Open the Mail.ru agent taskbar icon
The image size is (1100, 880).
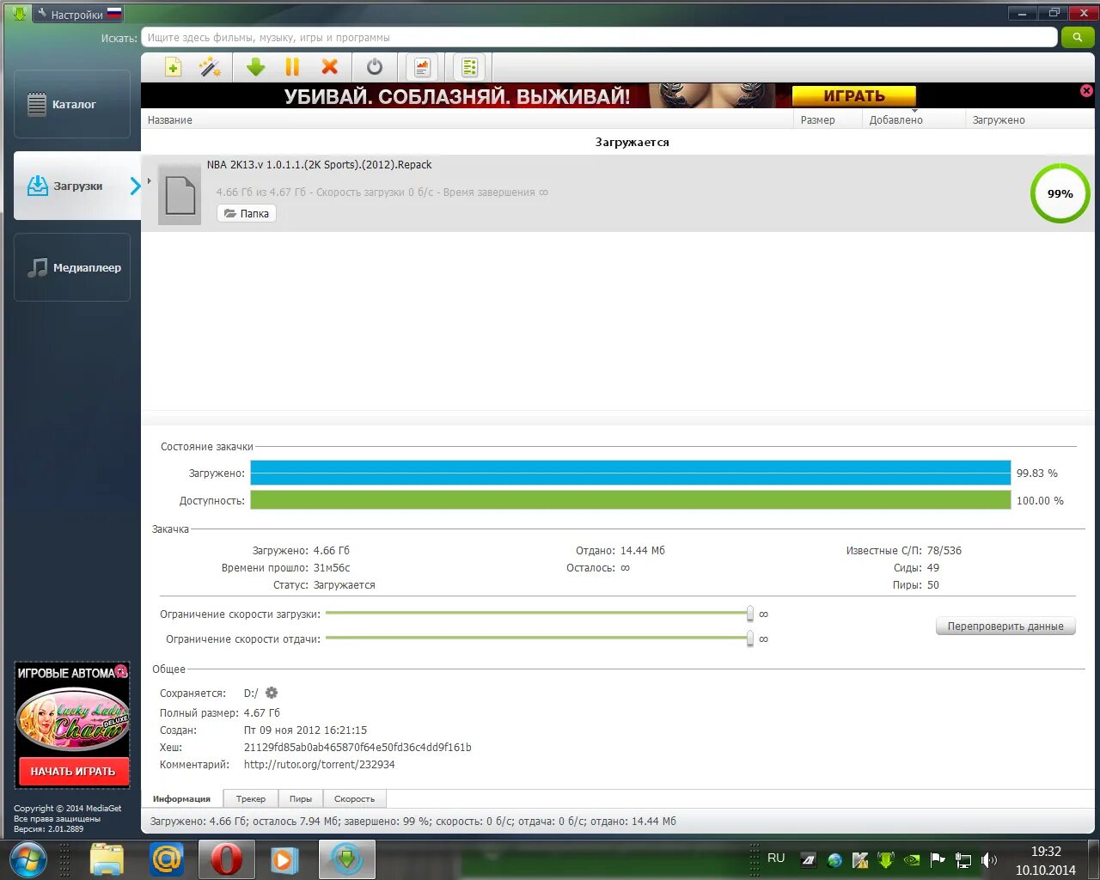167,859
